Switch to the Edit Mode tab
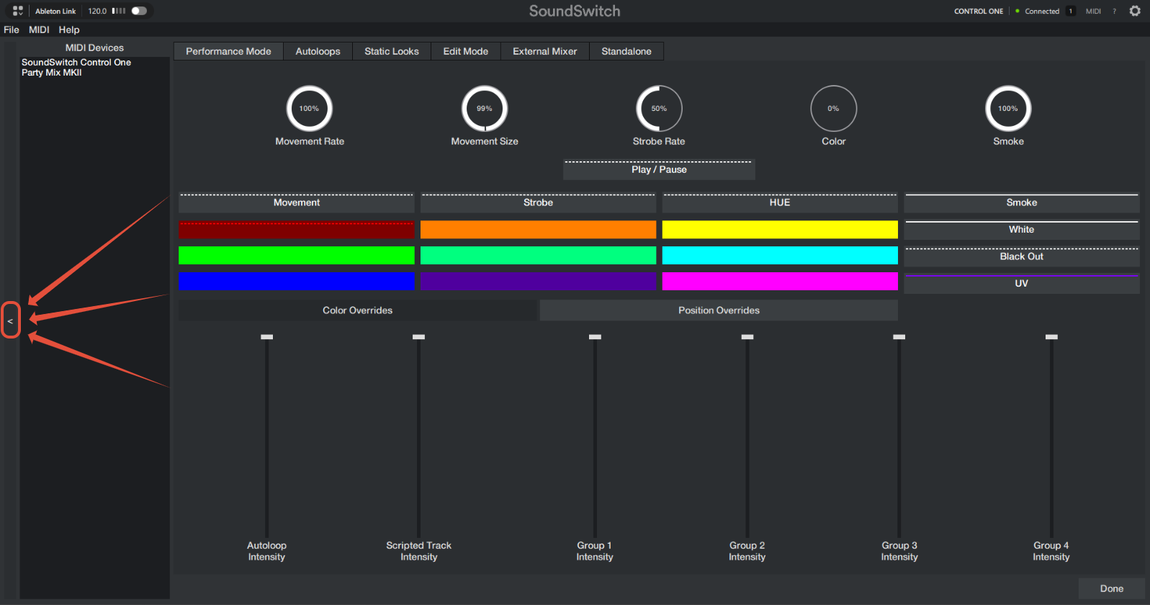 [x=466, y=51]
